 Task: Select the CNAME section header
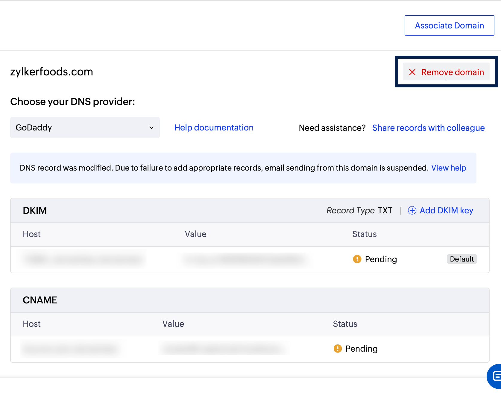(40, 300)
